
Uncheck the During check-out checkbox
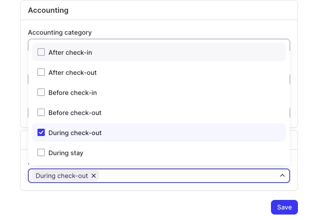(41, 132)
